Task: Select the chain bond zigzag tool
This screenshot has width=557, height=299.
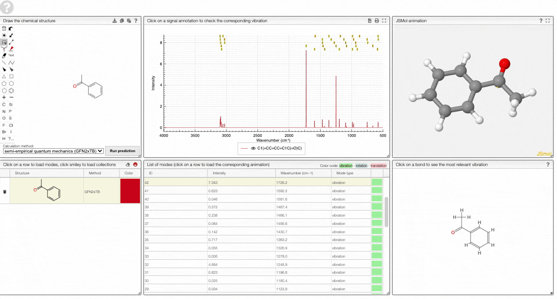Action: coord(11,63)
